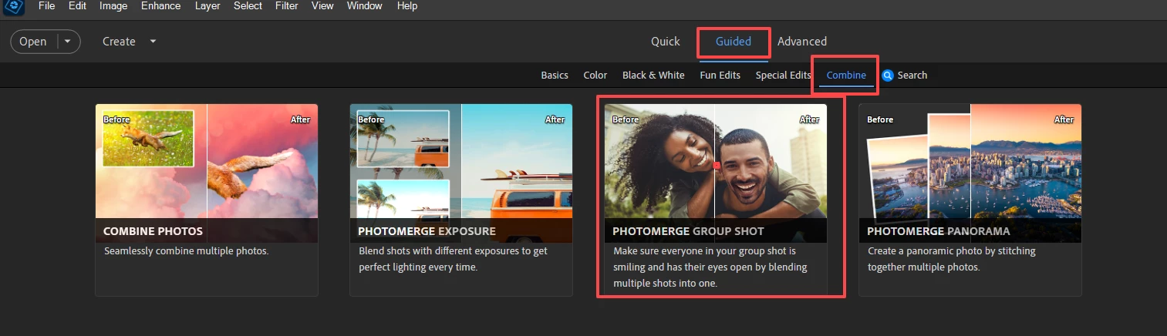Screen dimensions: 1167x336
Task: Select the Combine category tab
Action: (846, 76)
